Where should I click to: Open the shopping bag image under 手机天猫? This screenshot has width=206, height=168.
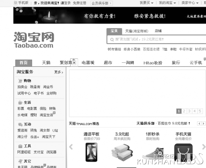183,153
